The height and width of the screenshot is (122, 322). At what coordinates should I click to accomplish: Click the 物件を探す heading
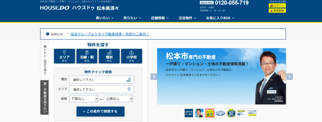(x=98, y=45)
